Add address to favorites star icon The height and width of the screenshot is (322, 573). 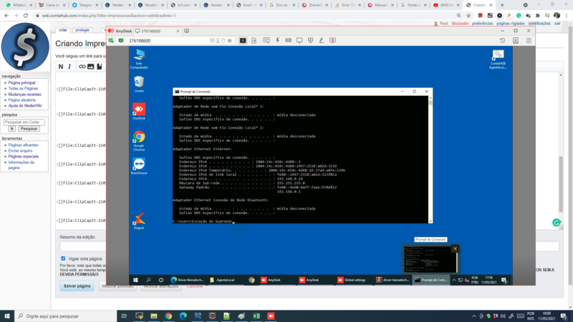click(x=229, y=41)
